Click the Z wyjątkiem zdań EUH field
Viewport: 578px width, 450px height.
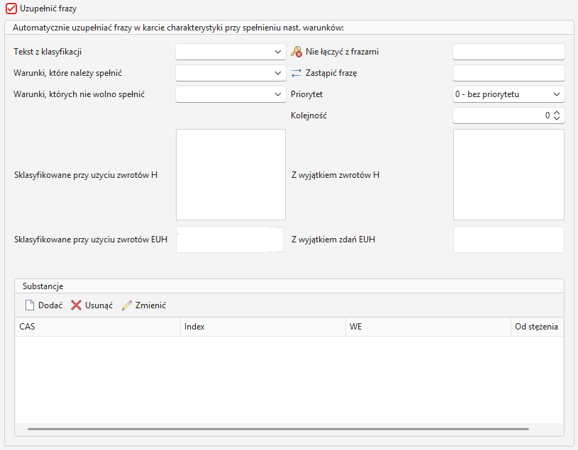click(508, 240)
